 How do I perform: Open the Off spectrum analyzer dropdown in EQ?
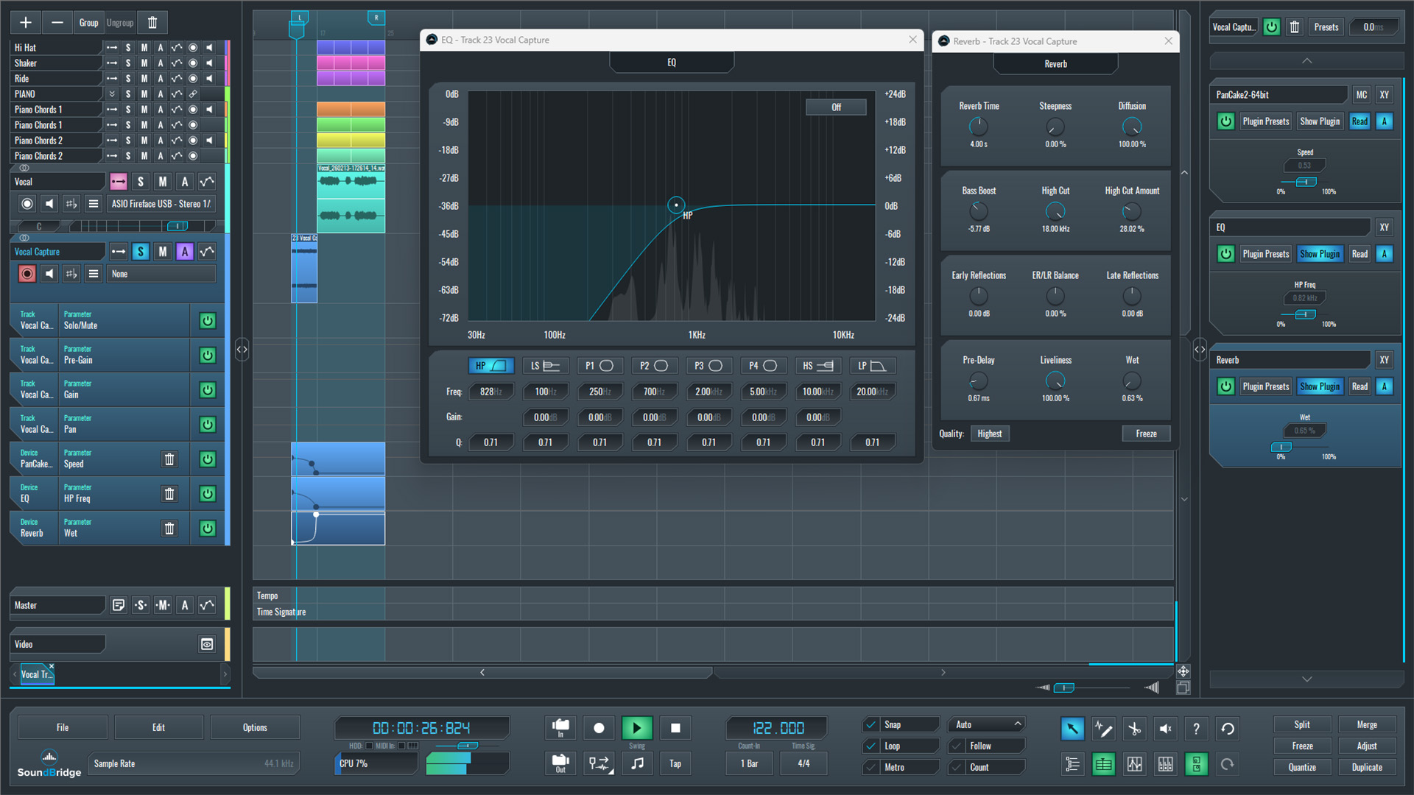(836, 107)
